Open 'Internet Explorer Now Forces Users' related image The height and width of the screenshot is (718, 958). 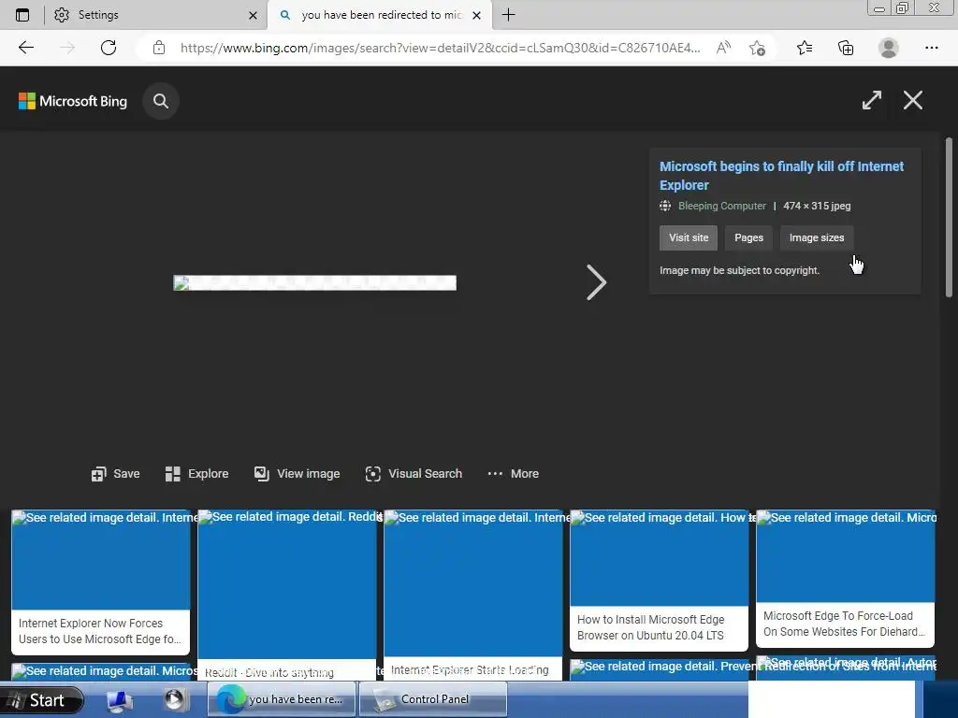[x=101, y=582]
